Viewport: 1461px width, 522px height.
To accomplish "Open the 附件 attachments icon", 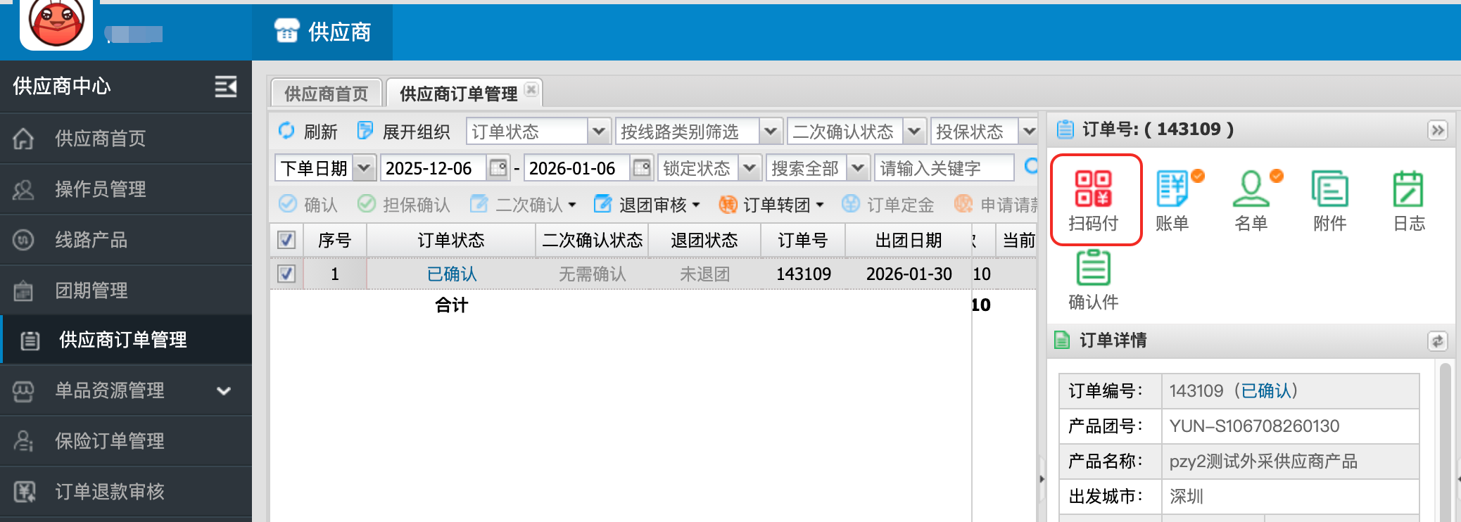I will click(1329, 199).
